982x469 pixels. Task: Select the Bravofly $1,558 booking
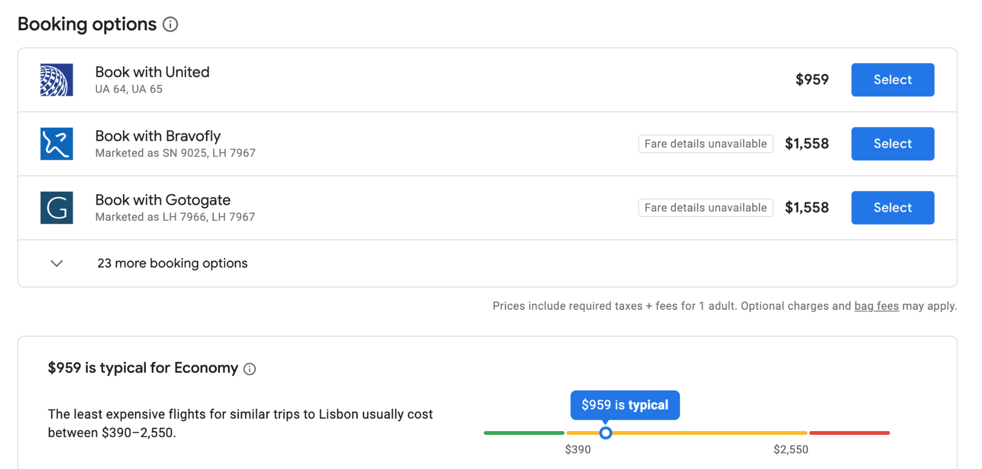point(892,144)
